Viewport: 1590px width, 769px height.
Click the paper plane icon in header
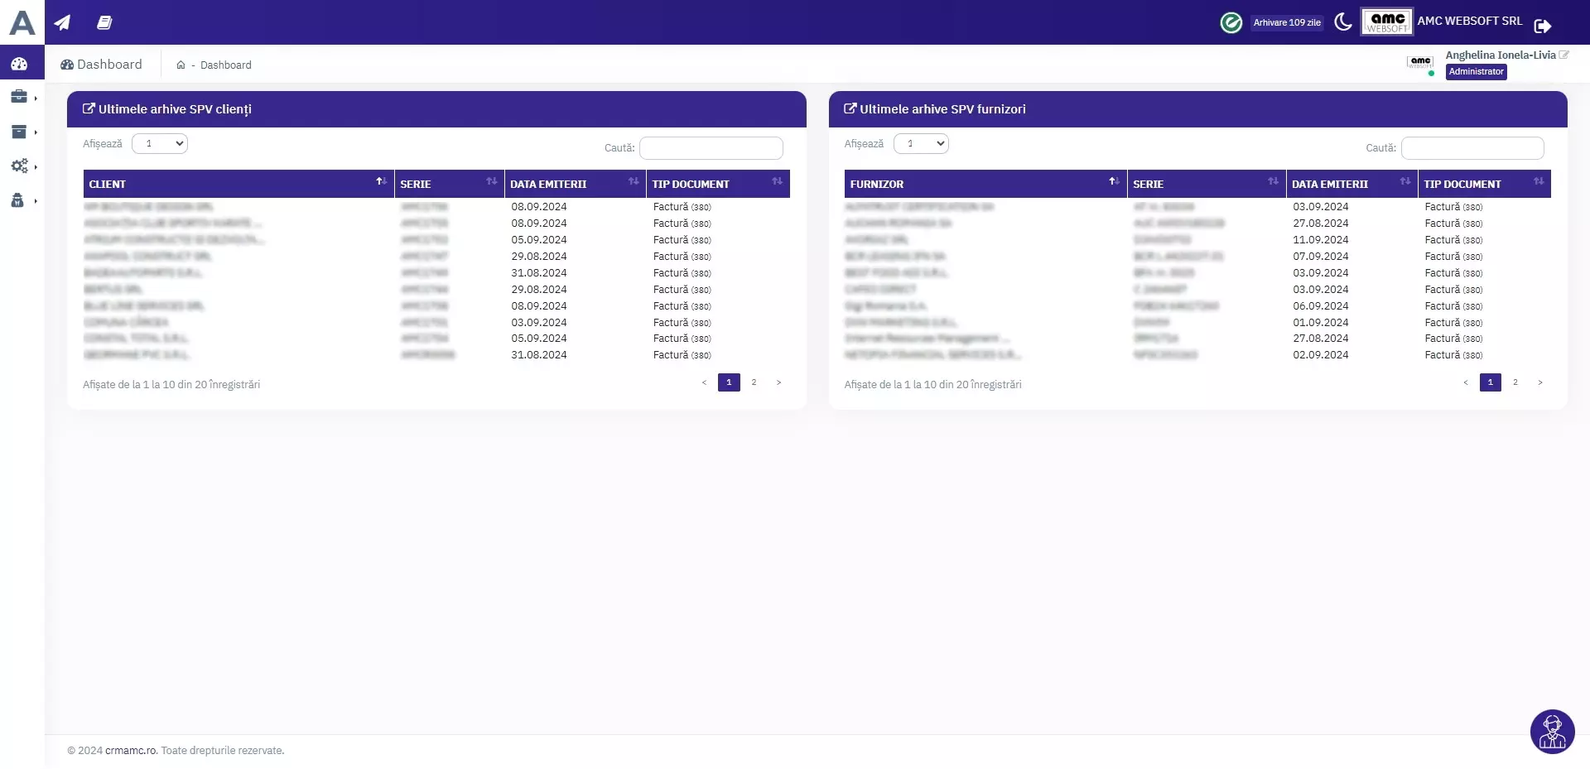point(62,22)
